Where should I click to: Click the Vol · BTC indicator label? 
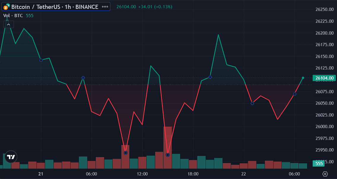[13, 16]
